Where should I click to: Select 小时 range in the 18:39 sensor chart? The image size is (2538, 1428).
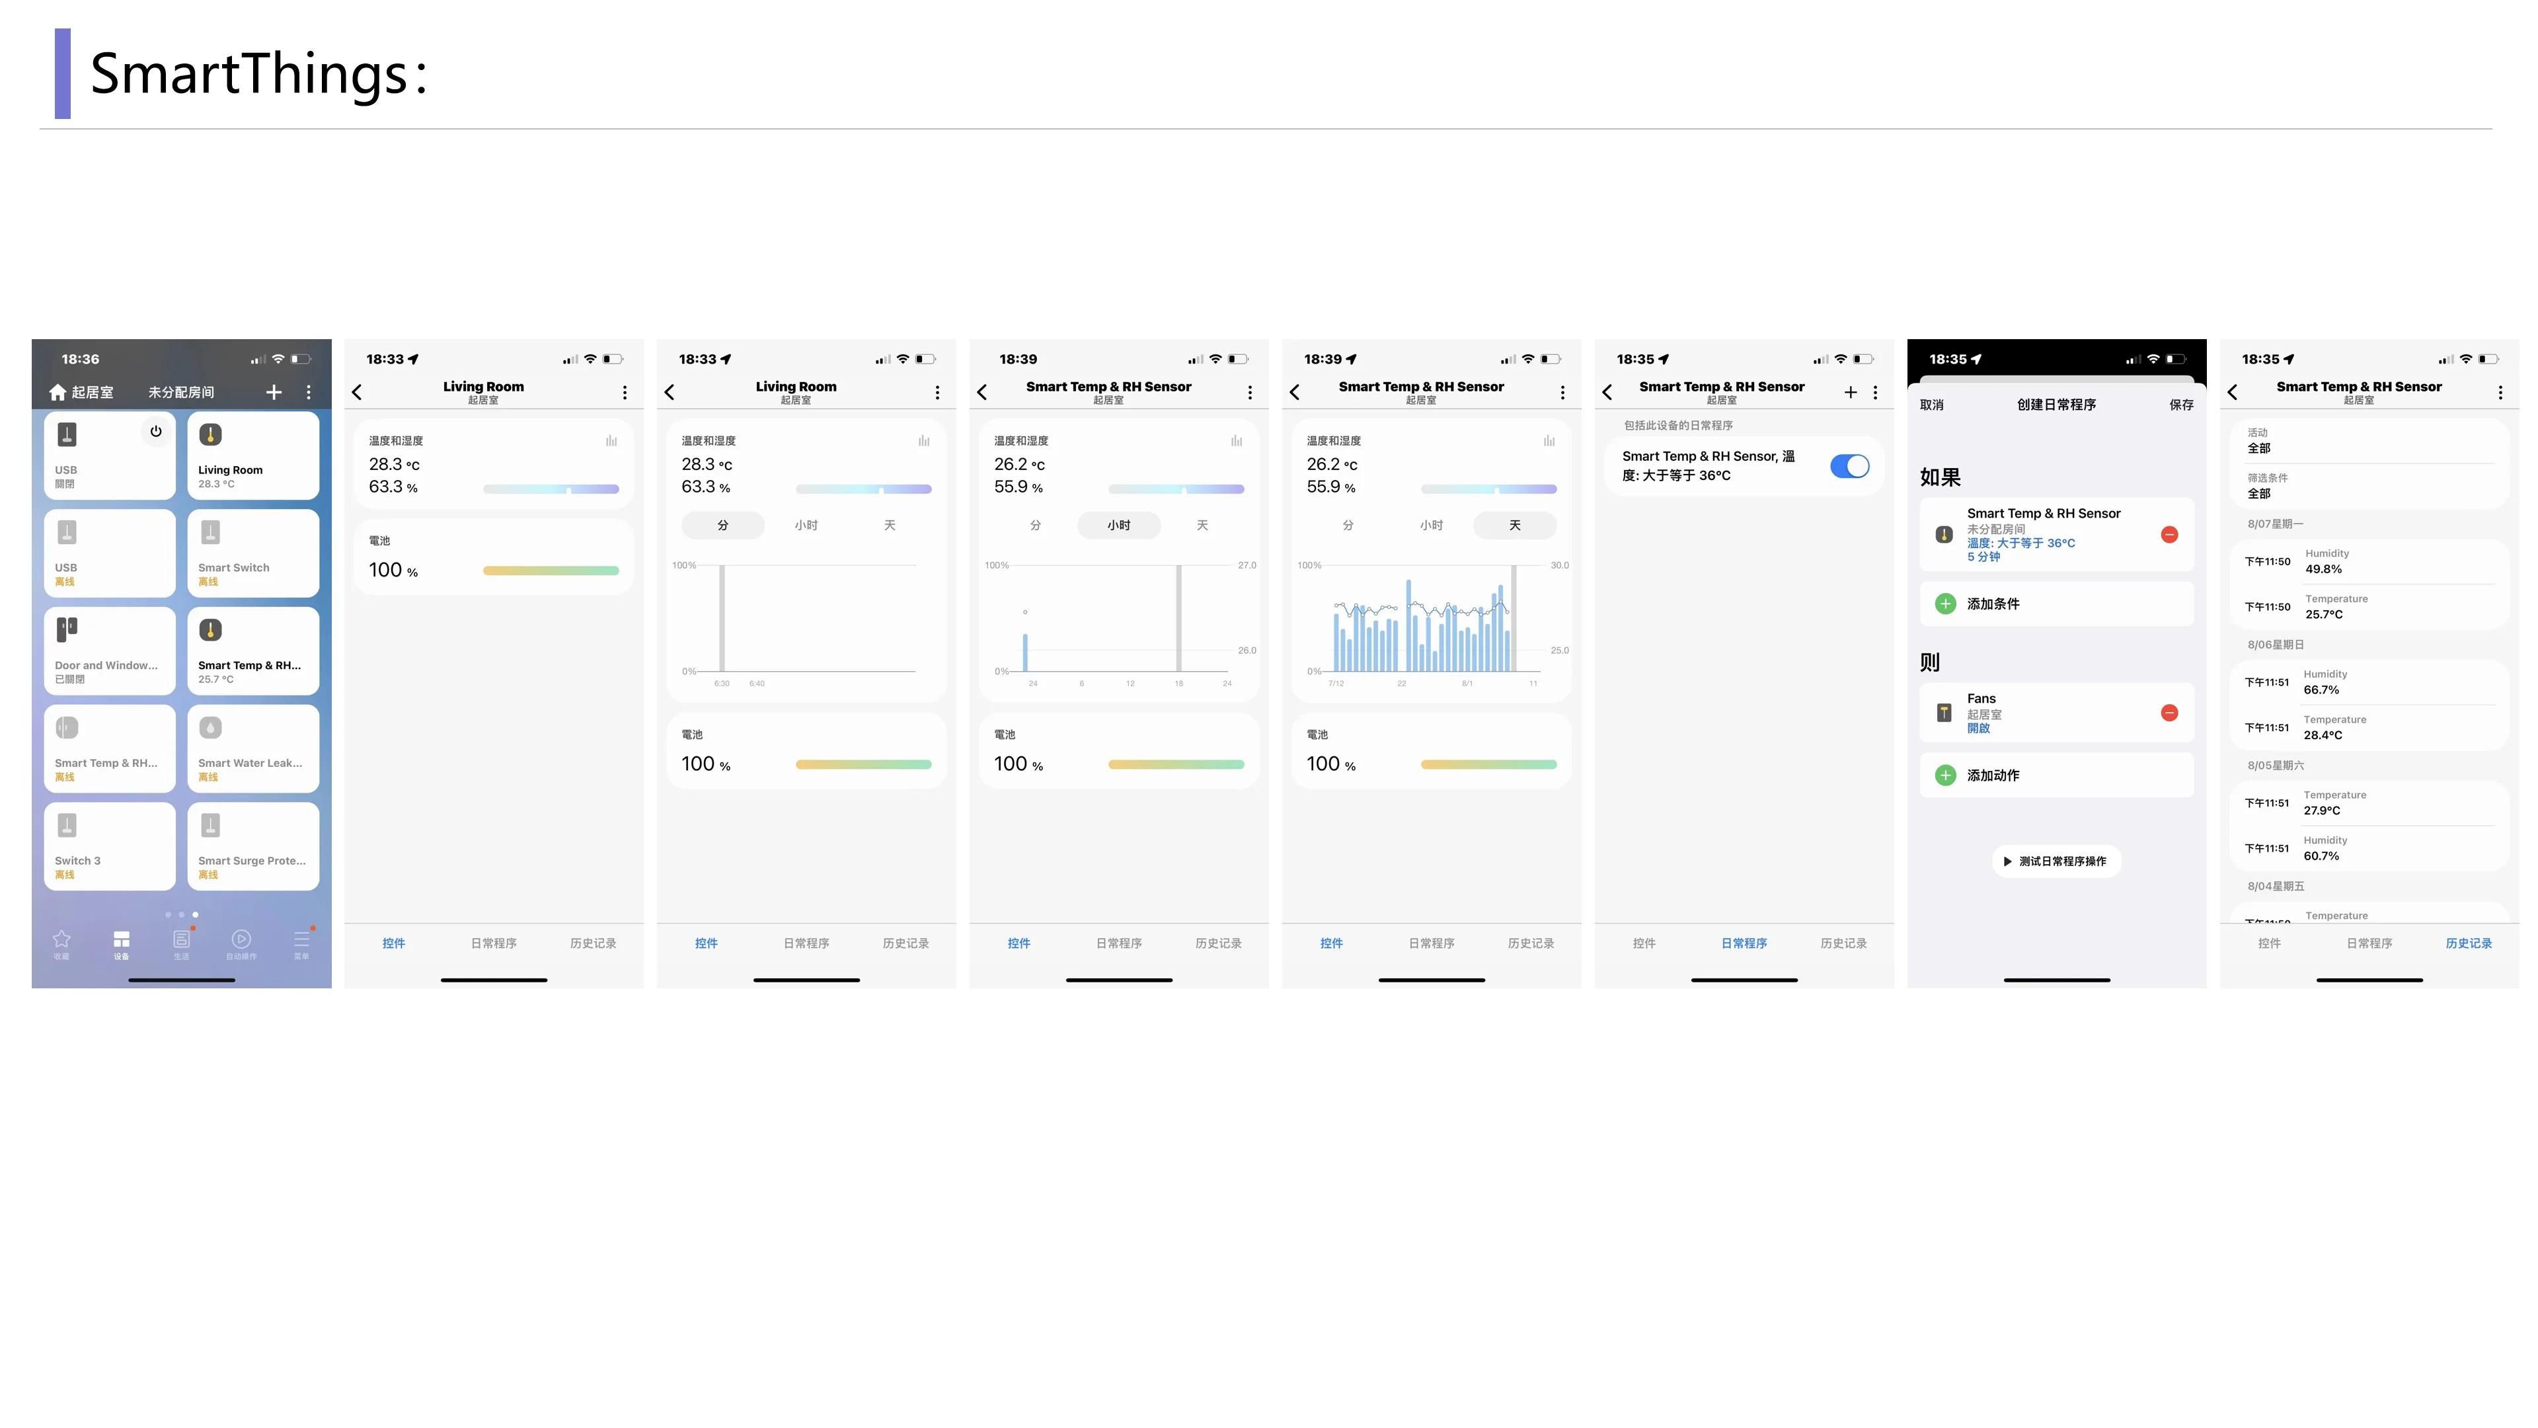pyautogui.click(x=1118, y=526)
